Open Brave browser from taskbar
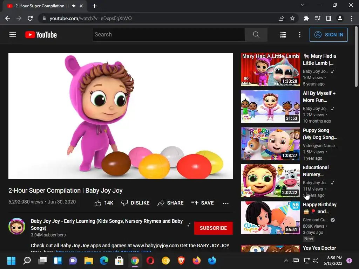This screenshot has height=269, width=359. [181, 261]
